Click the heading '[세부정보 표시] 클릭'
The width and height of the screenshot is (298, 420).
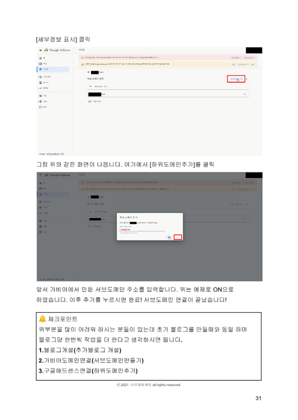click(x=64, y=40)
